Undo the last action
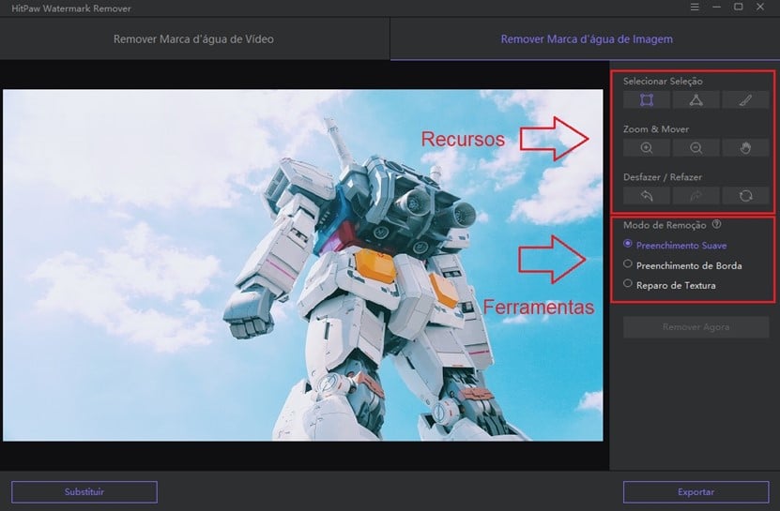The width and height of the screenshot is (780, 511). tap(647, 196)
